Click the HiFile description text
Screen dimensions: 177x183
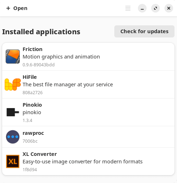(x=68, y=85)
